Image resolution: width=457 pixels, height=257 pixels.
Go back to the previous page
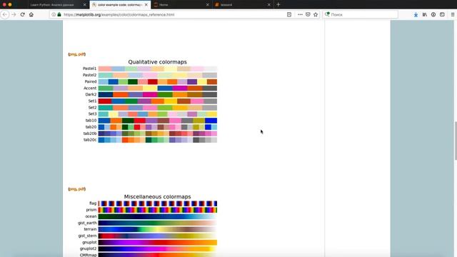5,14
